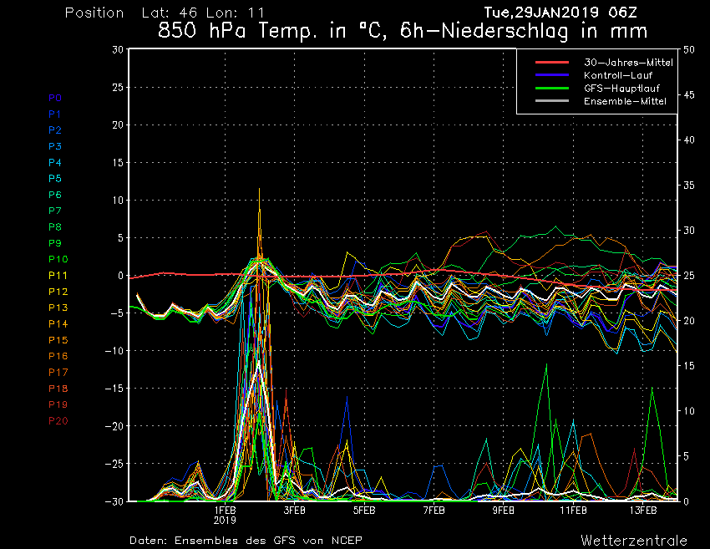Click the "Tue,29JAN2019 06Z" run timestamp

coord(560,13)
